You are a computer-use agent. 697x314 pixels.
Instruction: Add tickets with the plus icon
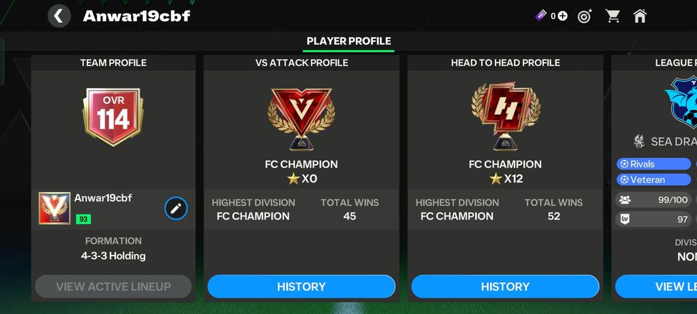562,16
